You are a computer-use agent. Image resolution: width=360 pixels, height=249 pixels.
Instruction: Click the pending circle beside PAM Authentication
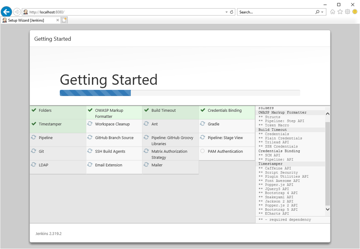click(203, 151)
